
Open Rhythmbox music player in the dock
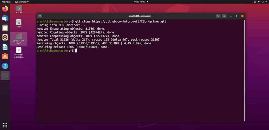[5, 37]
